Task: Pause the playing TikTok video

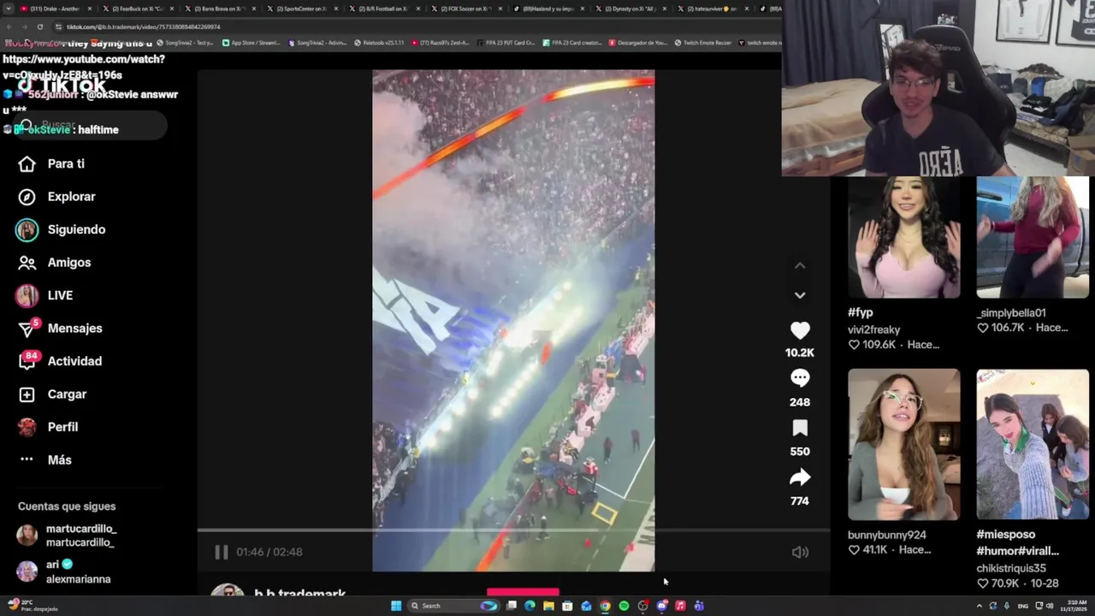Action: (221, 552)
